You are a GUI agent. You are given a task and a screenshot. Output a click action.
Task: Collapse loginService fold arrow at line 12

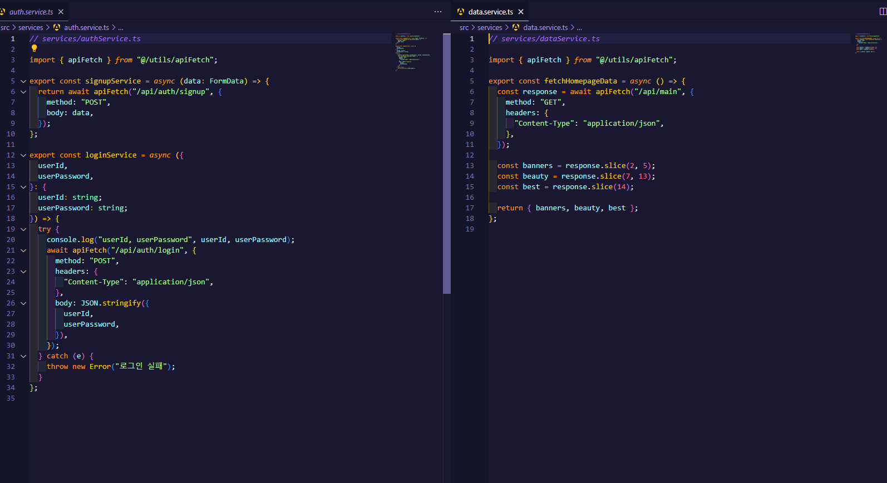tap(23, 155)
